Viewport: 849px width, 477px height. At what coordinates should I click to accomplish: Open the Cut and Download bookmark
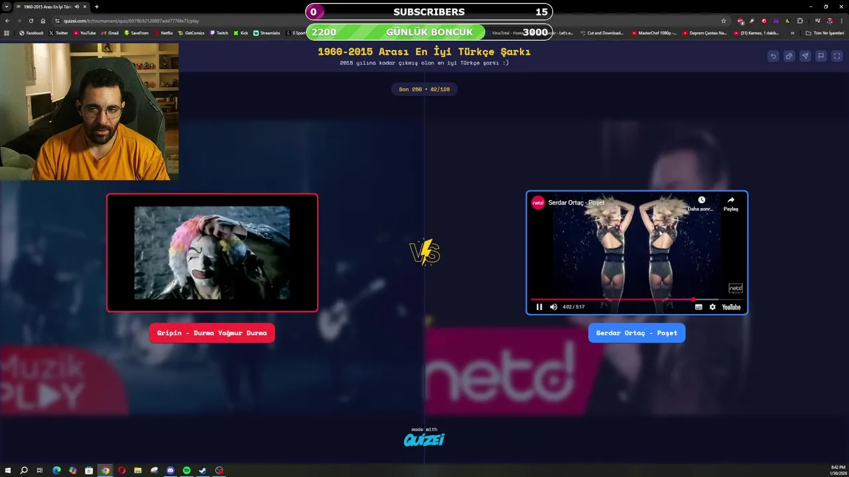602,33
